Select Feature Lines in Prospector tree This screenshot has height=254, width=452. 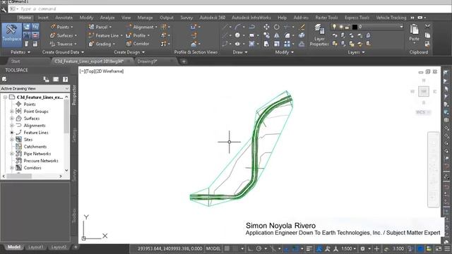[36, 133]
